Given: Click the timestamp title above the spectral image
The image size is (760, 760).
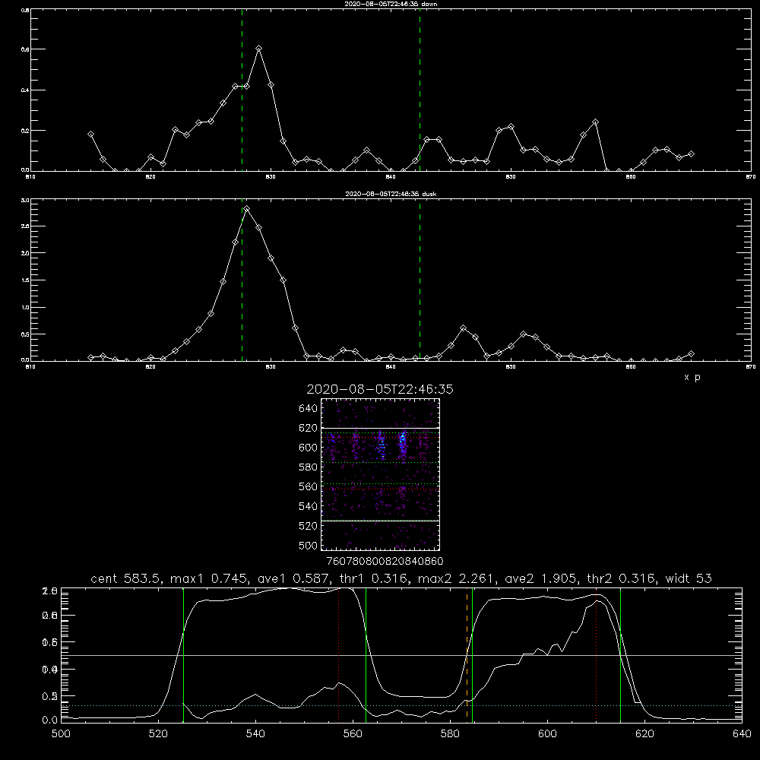Looking at the screenshot, I should tap(380, 389).
